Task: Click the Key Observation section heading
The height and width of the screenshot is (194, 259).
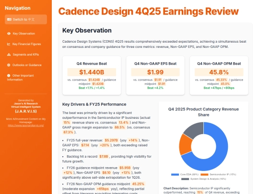Action: (x=87, y=31)
